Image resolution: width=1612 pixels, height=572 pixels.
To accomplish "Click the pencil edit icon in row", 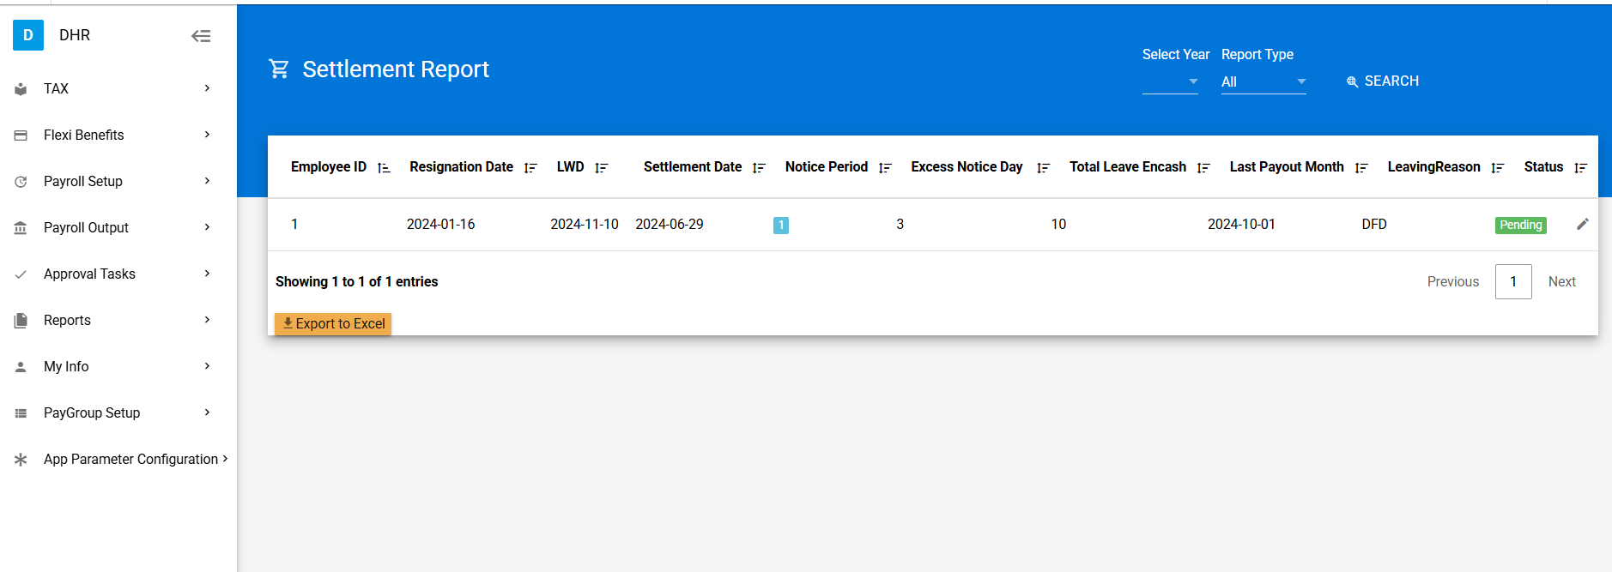I will [x=1582, y=225].
